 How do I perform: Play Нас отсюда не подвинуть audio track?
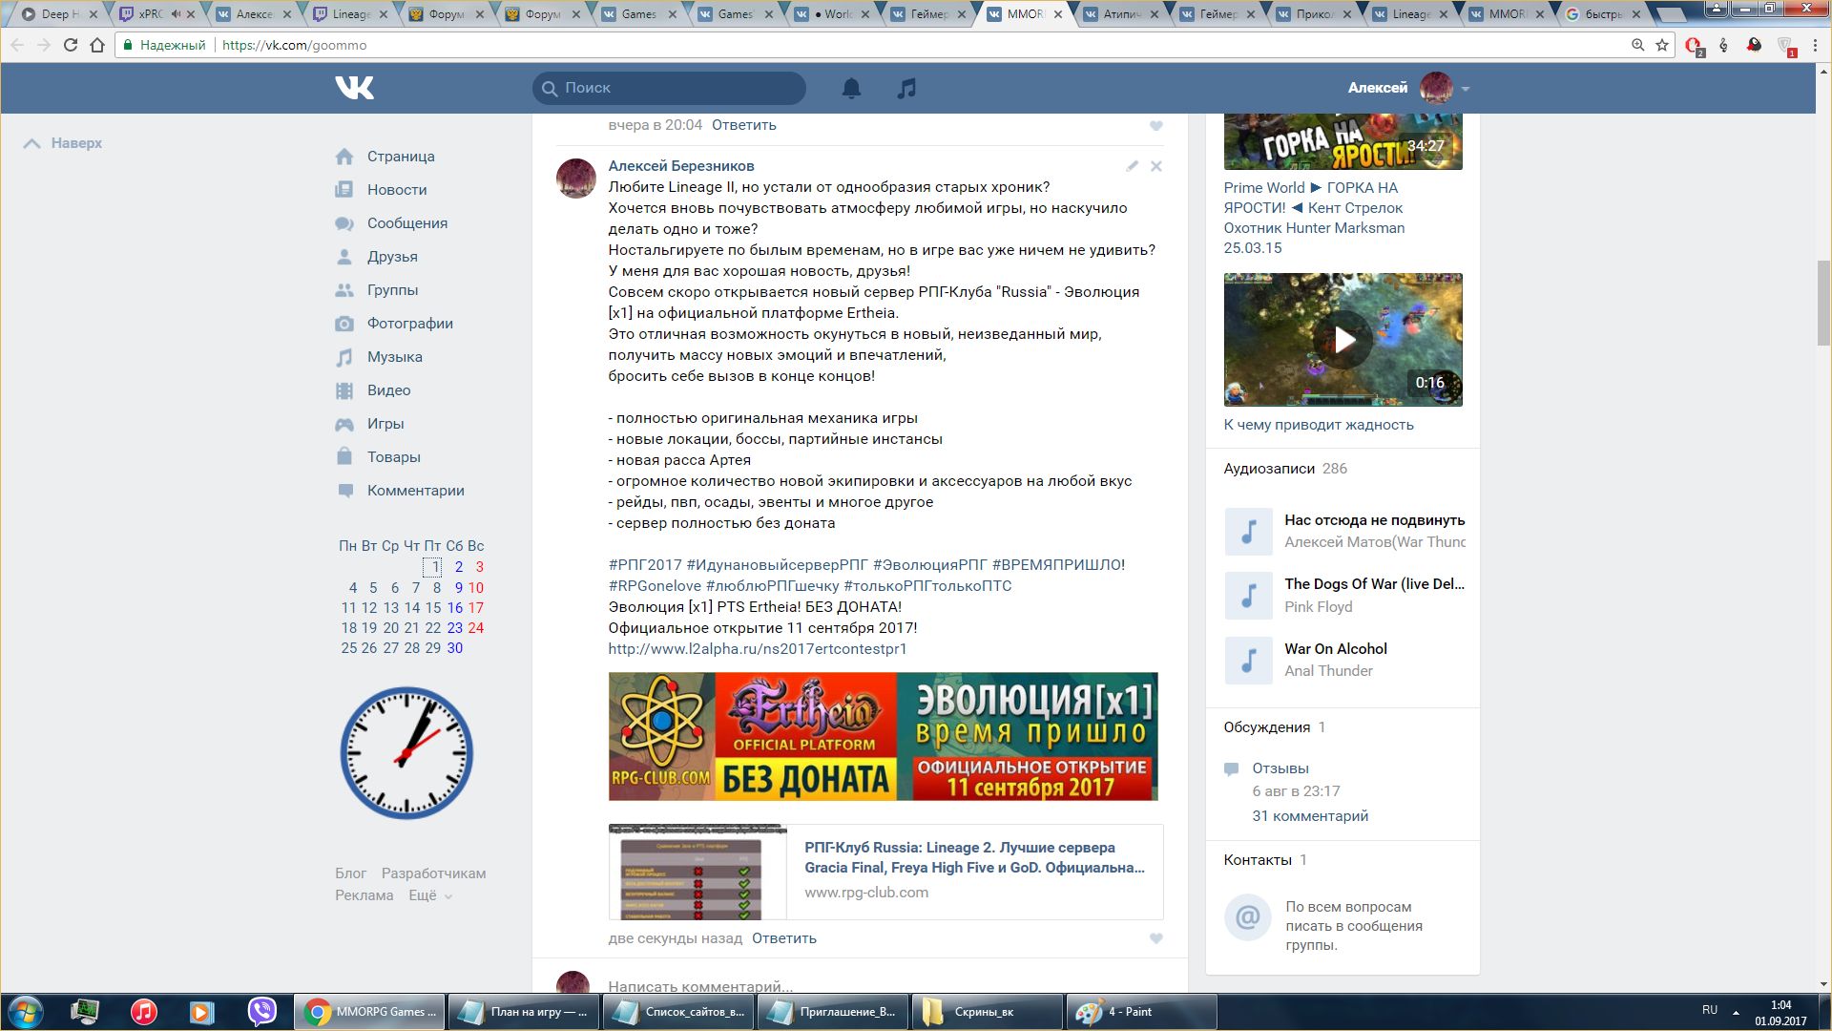coord(1249,532)
